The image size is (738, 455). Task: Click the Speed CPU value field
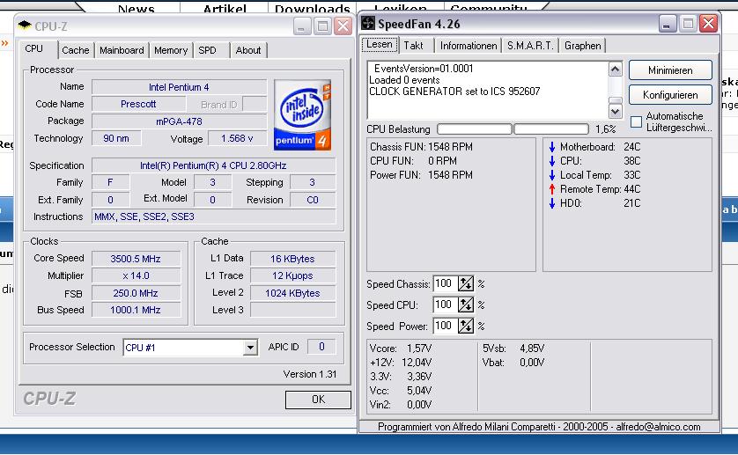tap(446, 305)
